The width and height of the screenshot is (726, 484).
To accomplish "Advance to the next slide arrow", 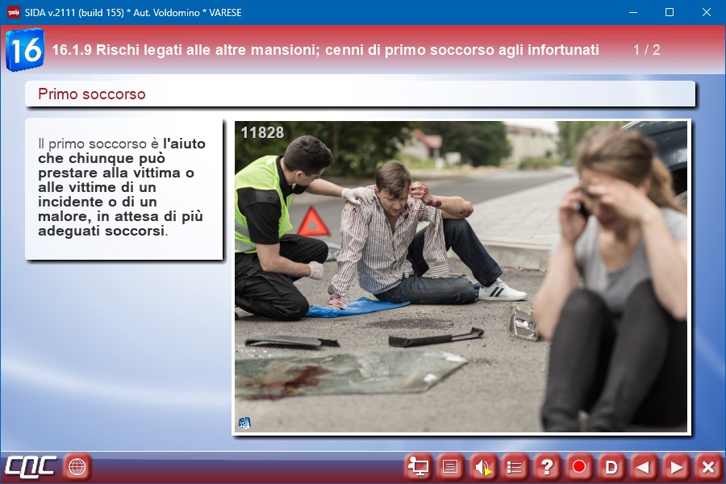I will click(x=676, y=466).
